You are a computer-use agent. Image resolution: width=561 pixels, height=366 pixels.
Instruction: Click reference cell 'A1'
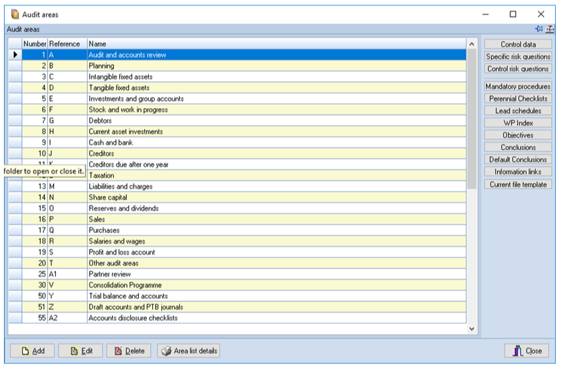point(67,274)
